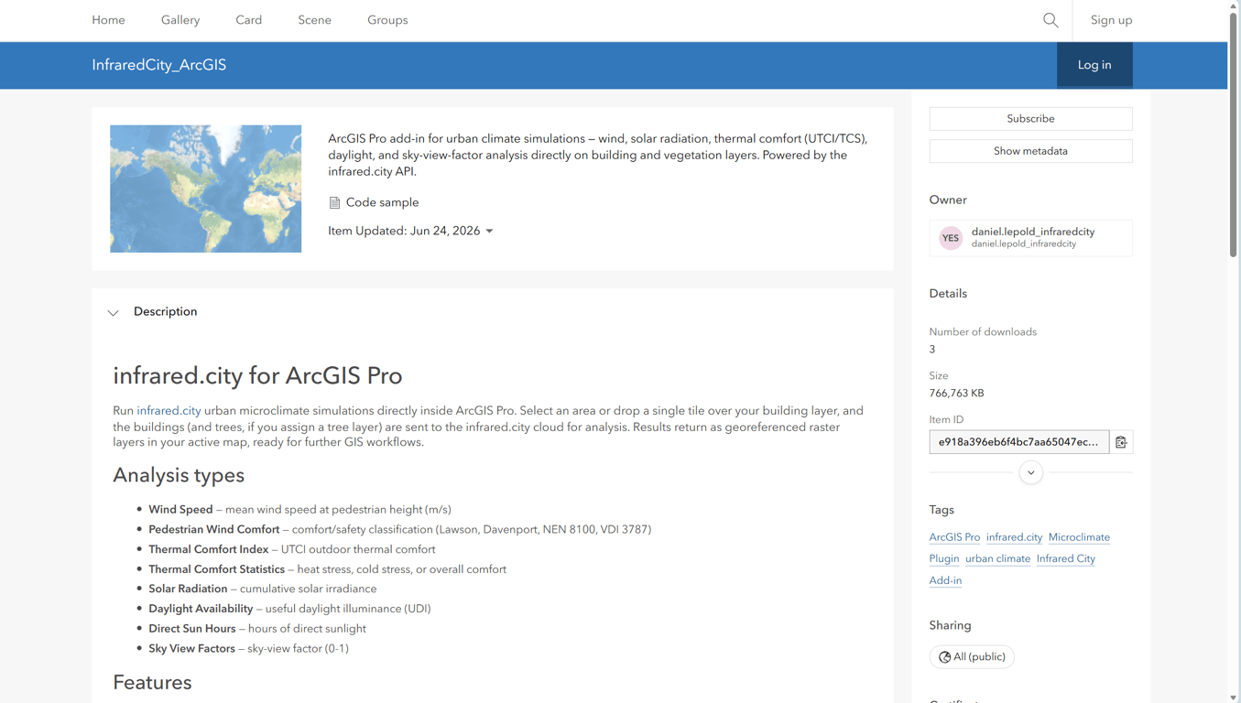Click the Daylight Availability list item
1241x703 pixels.
[x=289, y=609]
